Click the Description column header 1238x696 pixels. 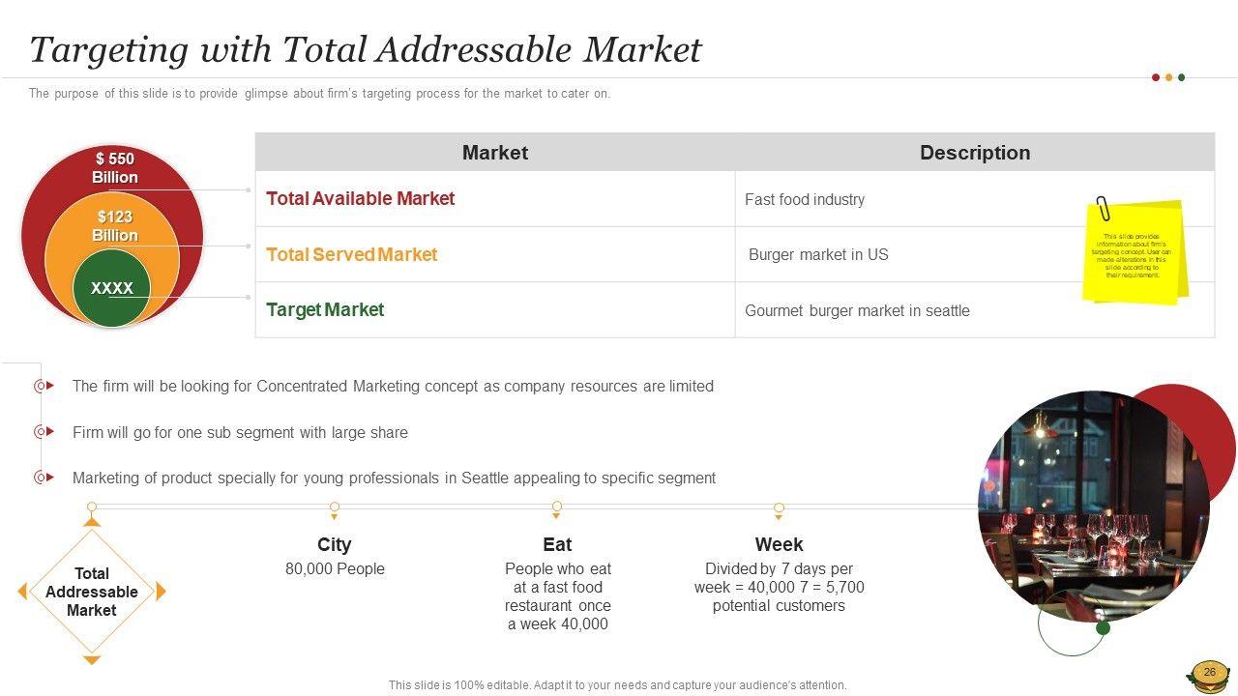coord(974,153)
